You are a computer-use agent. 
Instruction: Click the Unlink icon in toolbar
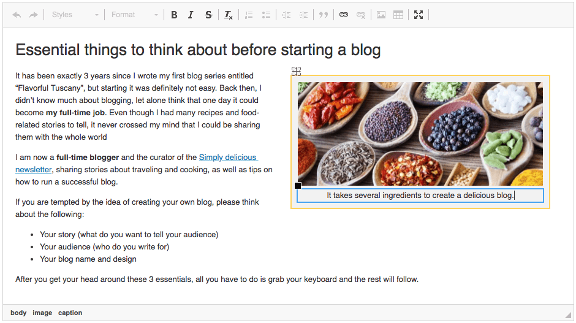pyautogui.click(x=361, y=15)
